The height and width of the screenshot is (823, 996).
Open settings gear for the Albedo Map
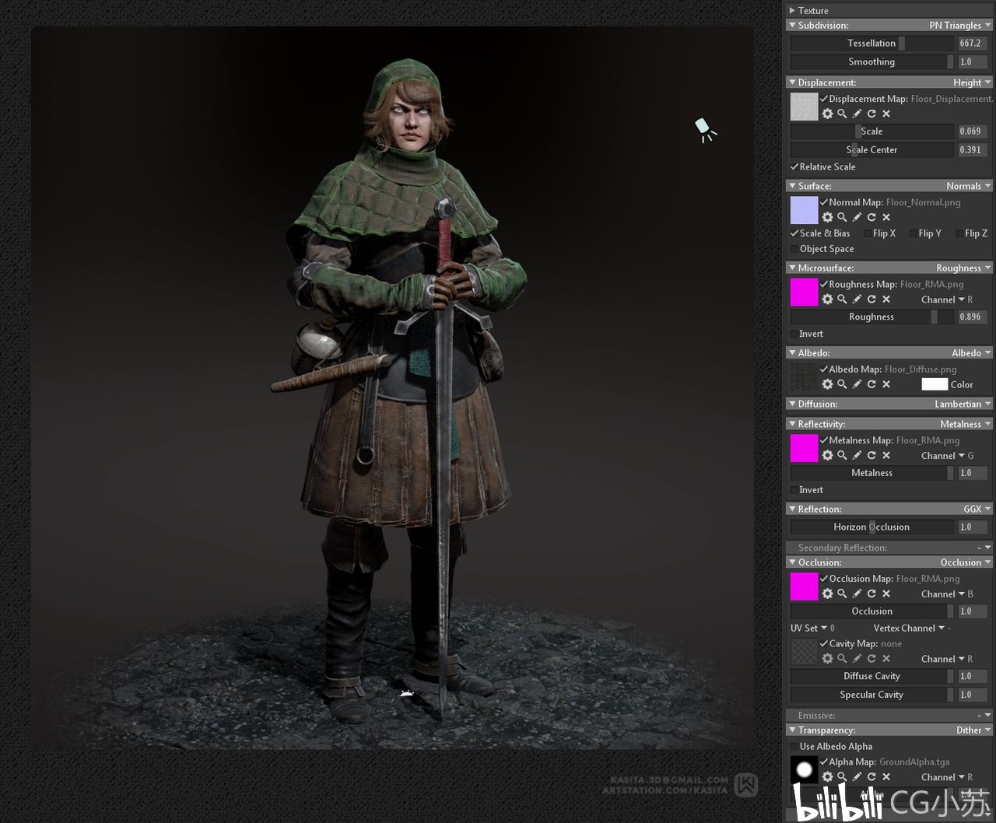[827, 384]
